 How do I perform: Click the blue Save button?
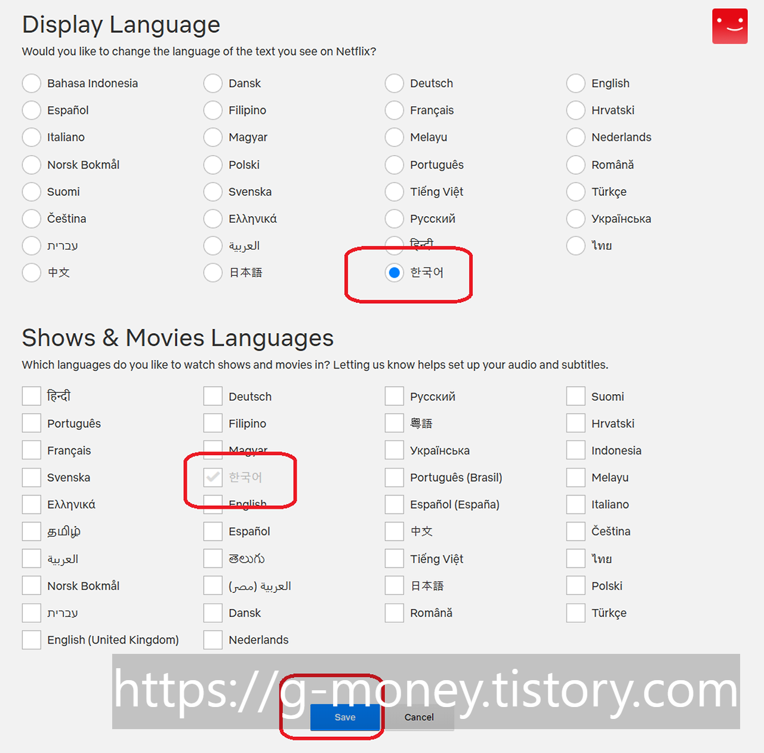point(345,717)
